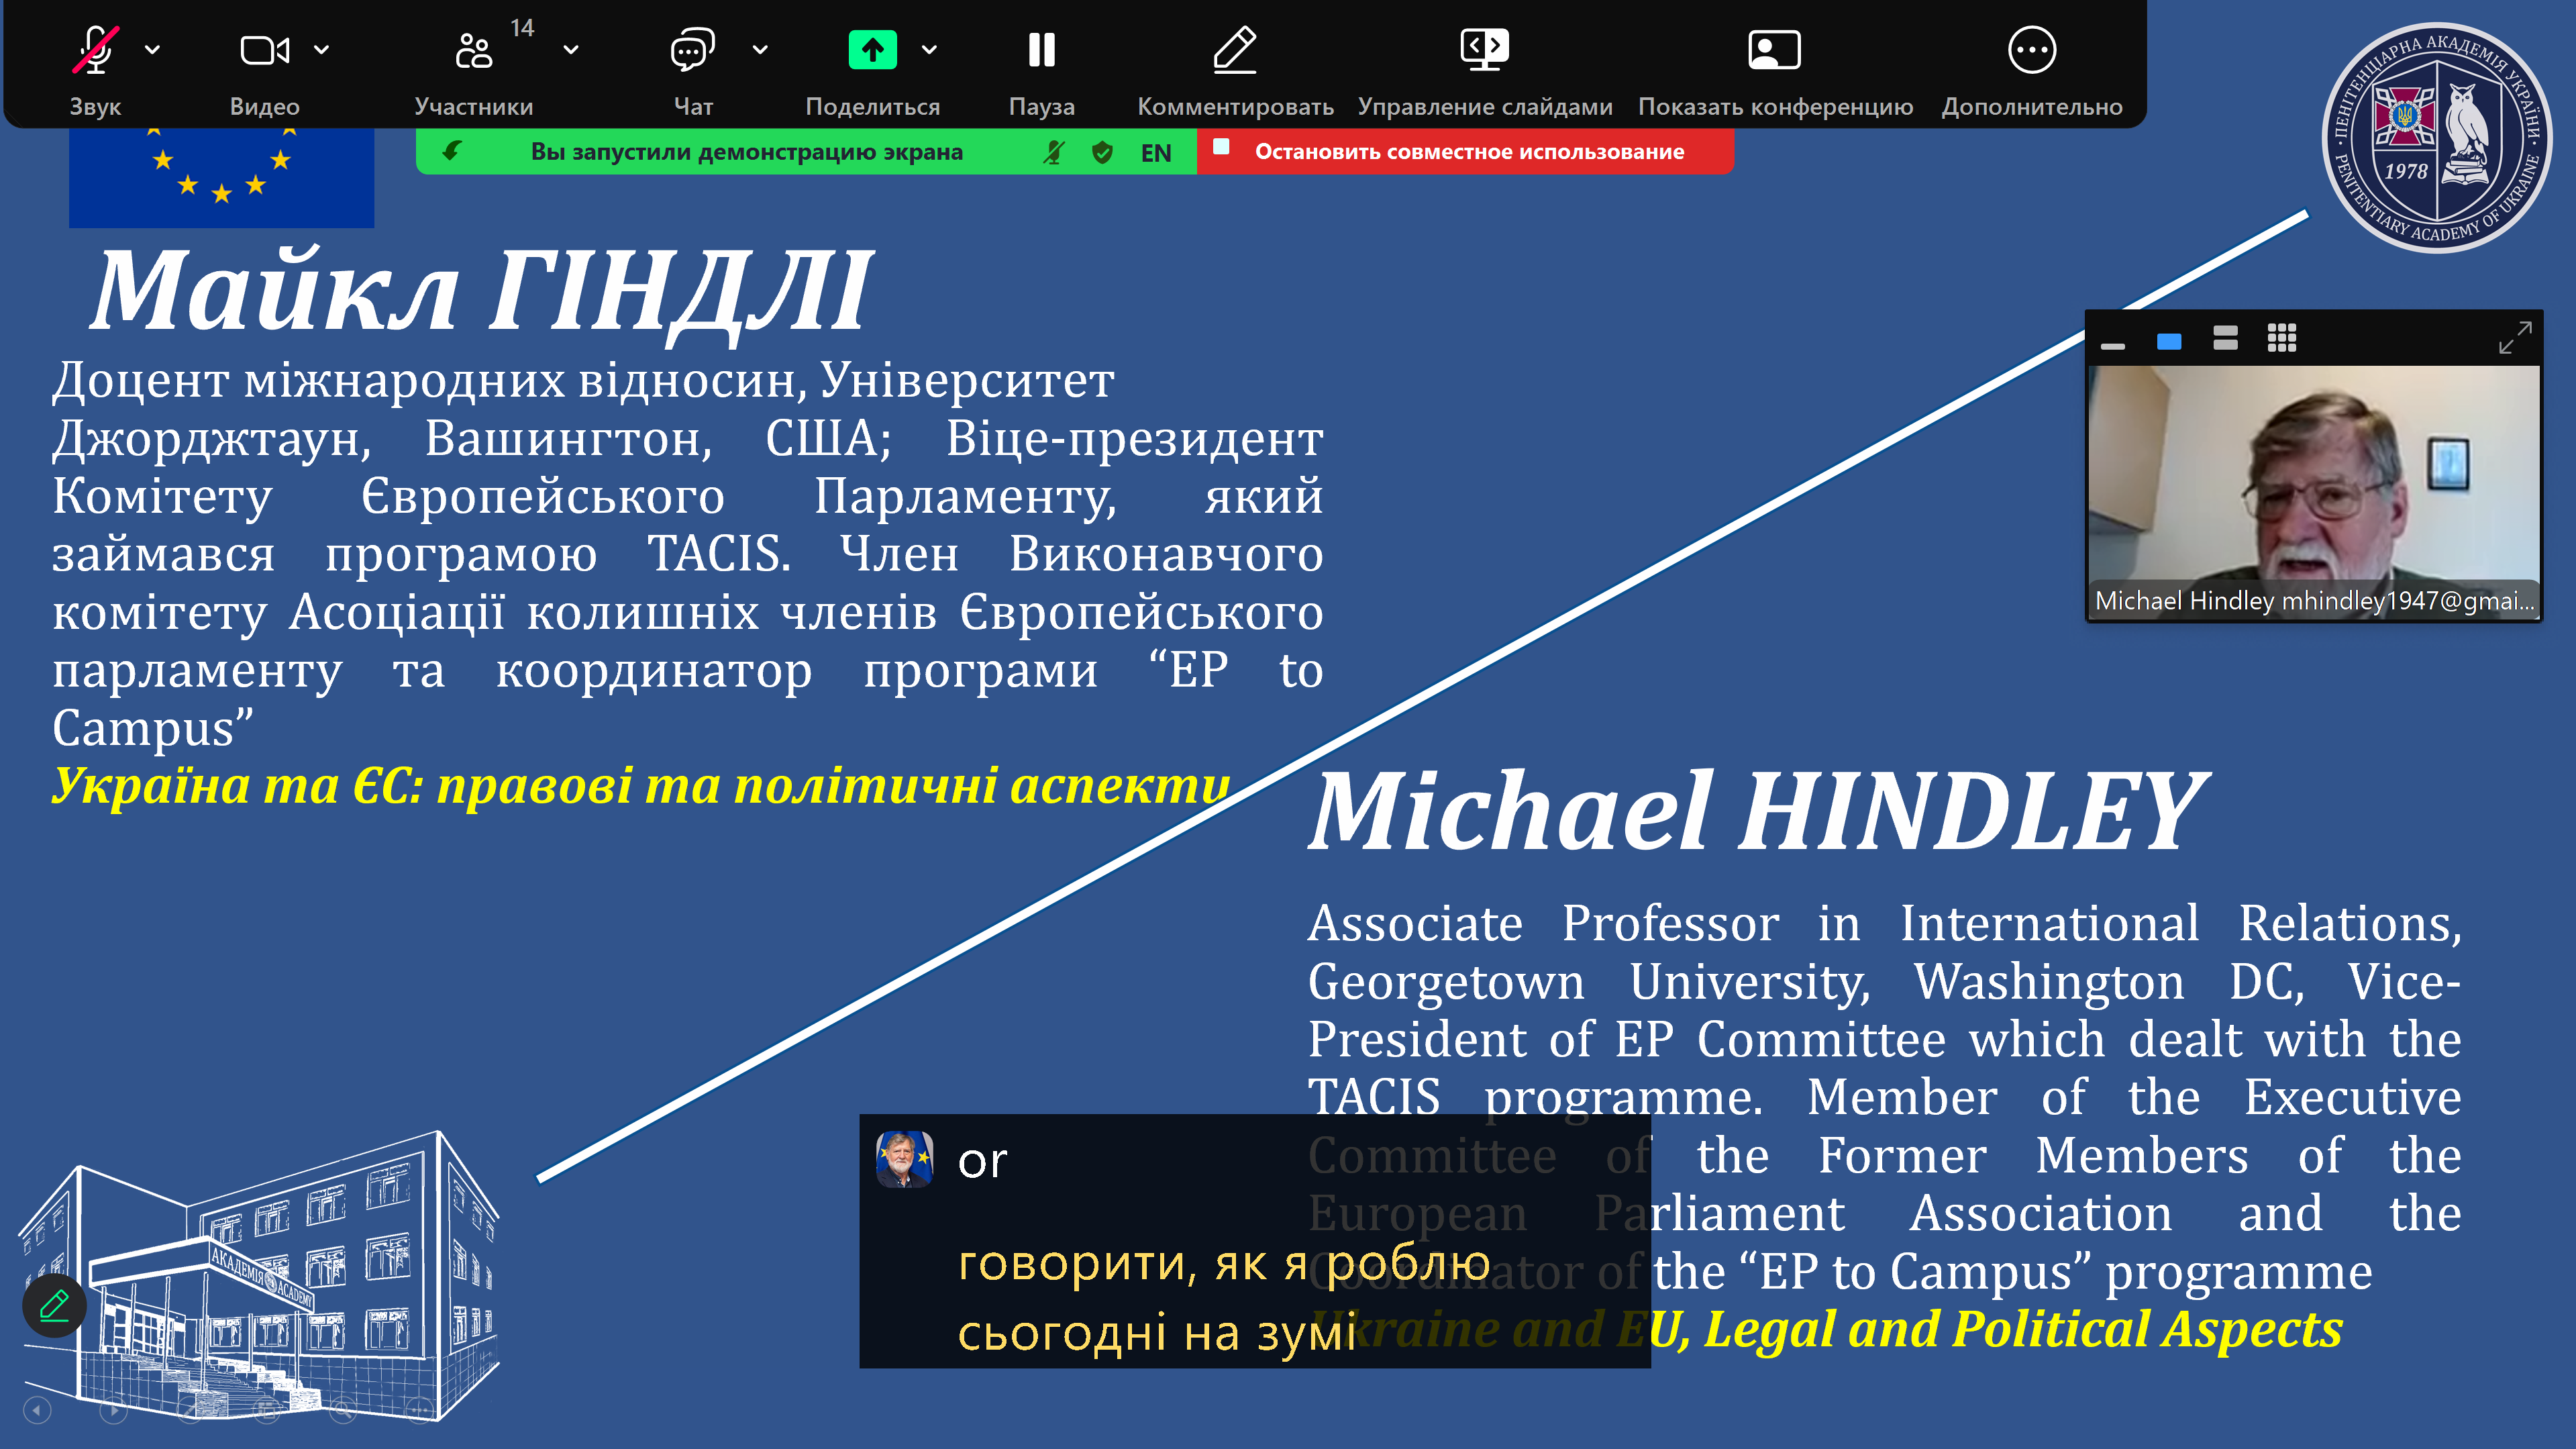Click the Управление слайдами icon
Viewport: 2576px width, 1449px height.
pyautogui.click(x=1483, y=48)
